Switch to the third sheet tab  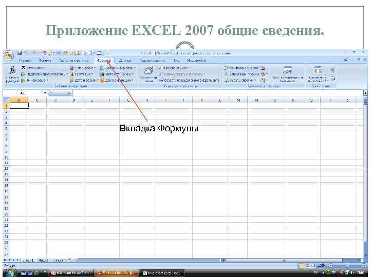click(x=58, y=260)
